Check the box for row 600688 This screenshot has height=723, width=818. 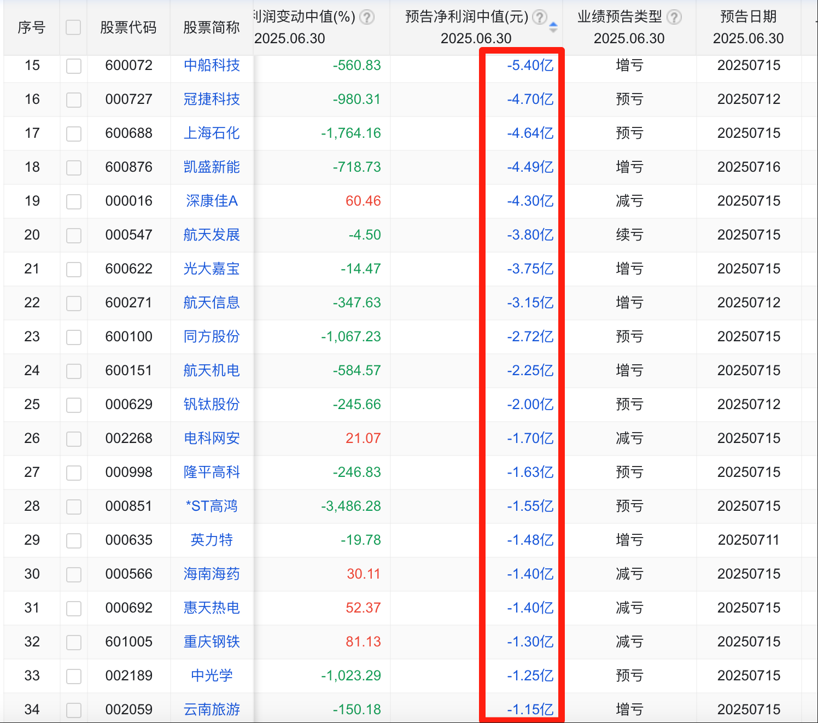pyautogui.click(x=74, y=134)
